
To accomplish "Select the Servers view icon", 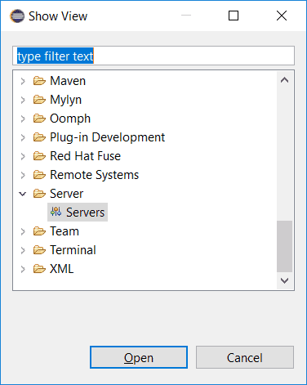I will click(56, 212).
